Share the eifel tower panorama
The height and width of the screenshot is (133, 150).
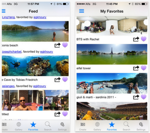tap(136, 68)
